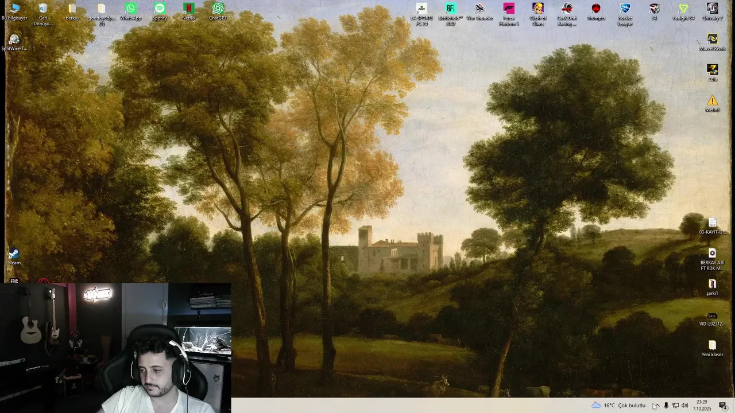Select the 03-KAYIT-D document file
This screenshot has height=413, width=735.
(x=713, y=226)
